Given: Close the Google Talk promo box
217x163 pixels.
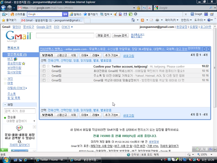Looking at the screenshot, I should point(35,127).
